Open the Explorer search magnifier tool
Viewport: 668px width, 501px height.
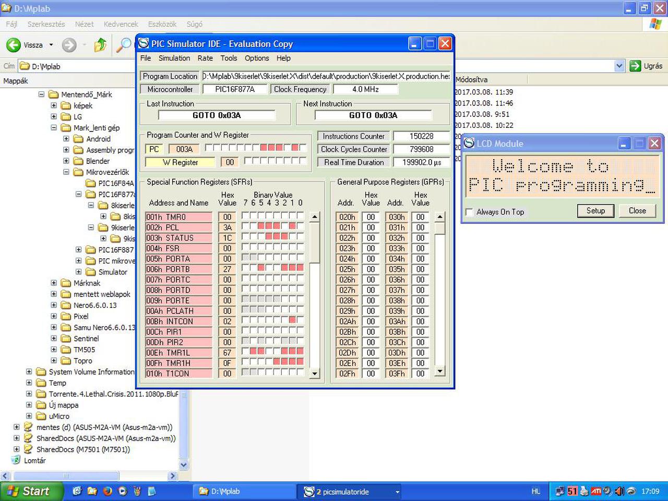click(x=124, y=45)
